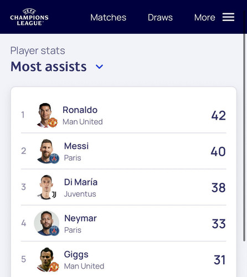
Task: Open the Ronaldo player name link
Action: tap(80, 110)
